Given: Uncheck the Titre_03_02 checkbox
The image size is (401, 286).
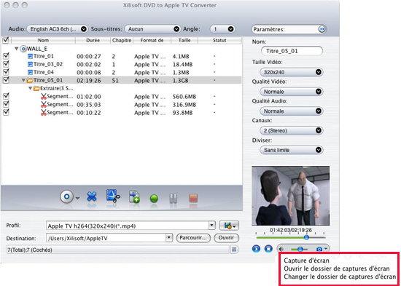Looking at the screenshot, I should 6,64.
